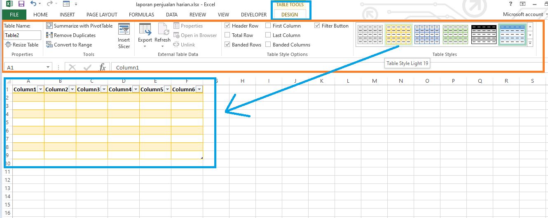
Task: Open the Column6 filter dropdown
Action: [x=199, y=89]
